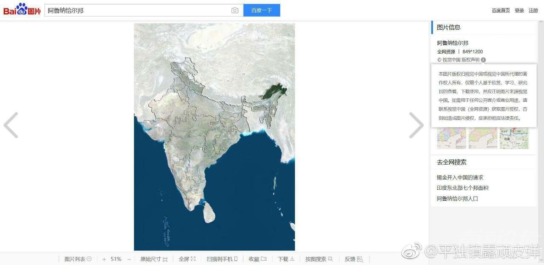Show image at 原始尺寸 original size

(x=154, y=259)
